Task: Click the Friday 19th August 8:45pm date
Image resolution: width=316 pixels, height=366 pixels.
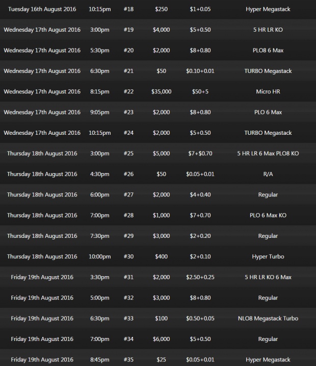Action: [x=42, y=360]
